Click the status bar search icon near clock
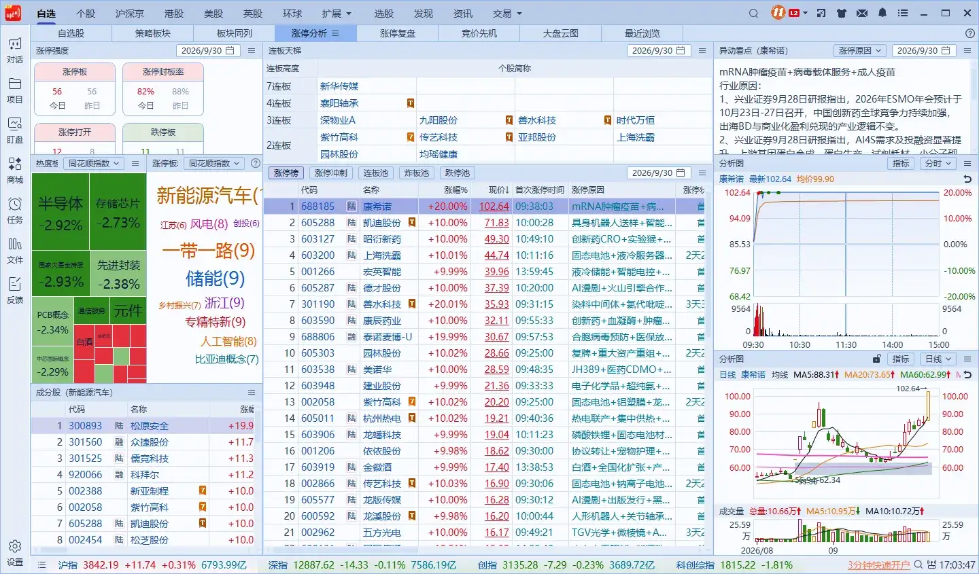Screen dimensions: 979x574 click(919, 564)
